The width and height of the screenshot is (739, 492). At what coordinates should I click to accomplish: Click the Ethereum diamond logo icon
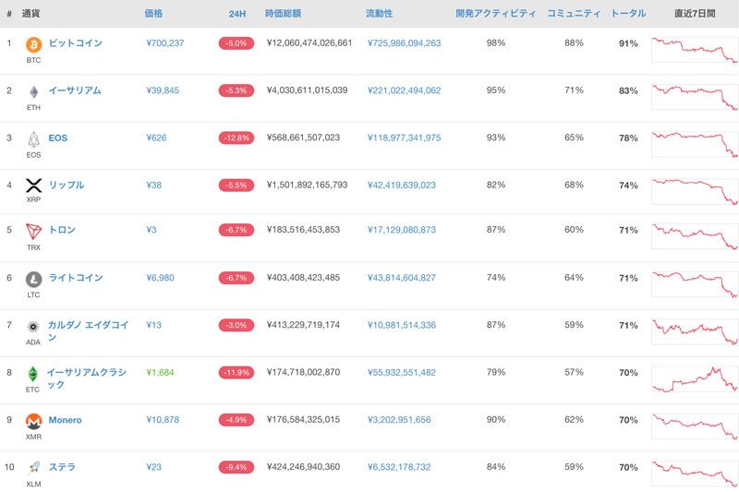click(33, 91)
